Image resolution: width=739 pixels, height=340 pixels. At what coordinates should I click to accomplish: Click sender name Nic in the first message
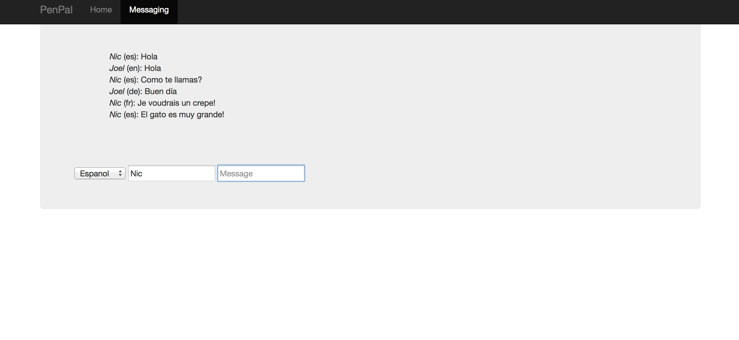(115, 57)
